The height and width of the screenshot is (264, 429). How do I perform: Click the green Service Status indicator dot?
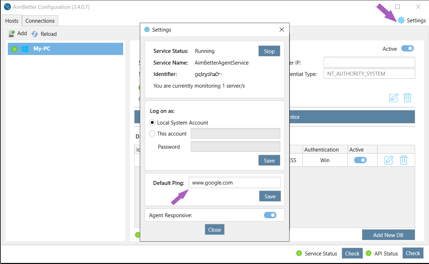(x=299, y=253)
